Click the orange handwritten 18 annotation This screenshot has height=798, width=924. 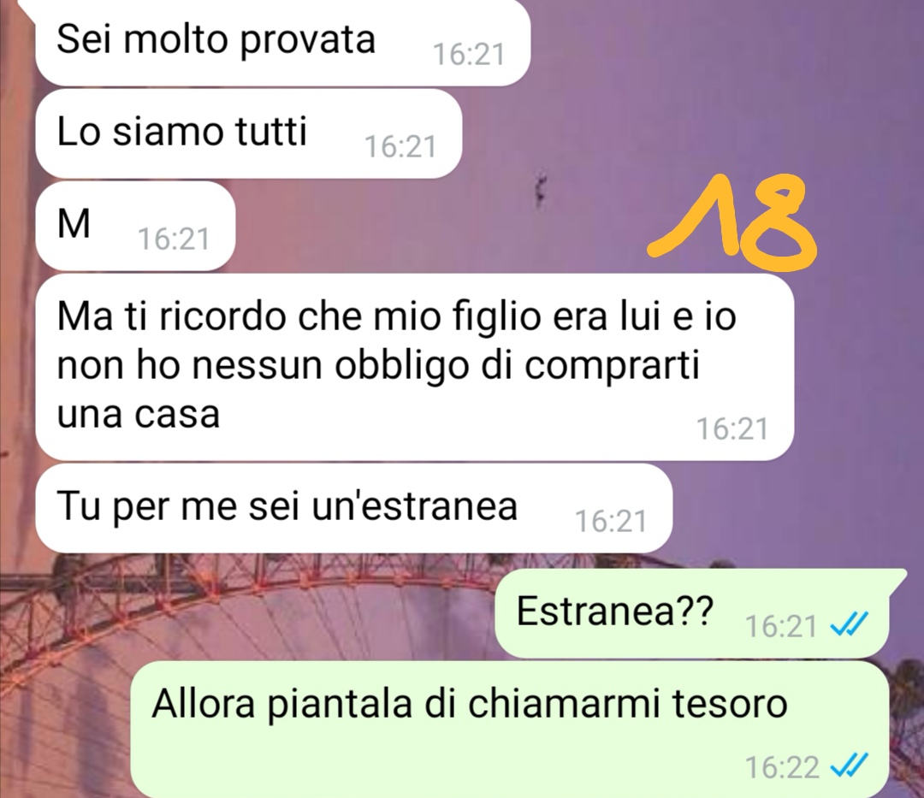[732, 216]
